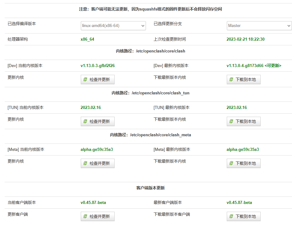Image resolution: width=292 pixels, height=226 pixels.
Task: Click 下载到本地 for the Meta kernel
Action: (x=244, y=163)
